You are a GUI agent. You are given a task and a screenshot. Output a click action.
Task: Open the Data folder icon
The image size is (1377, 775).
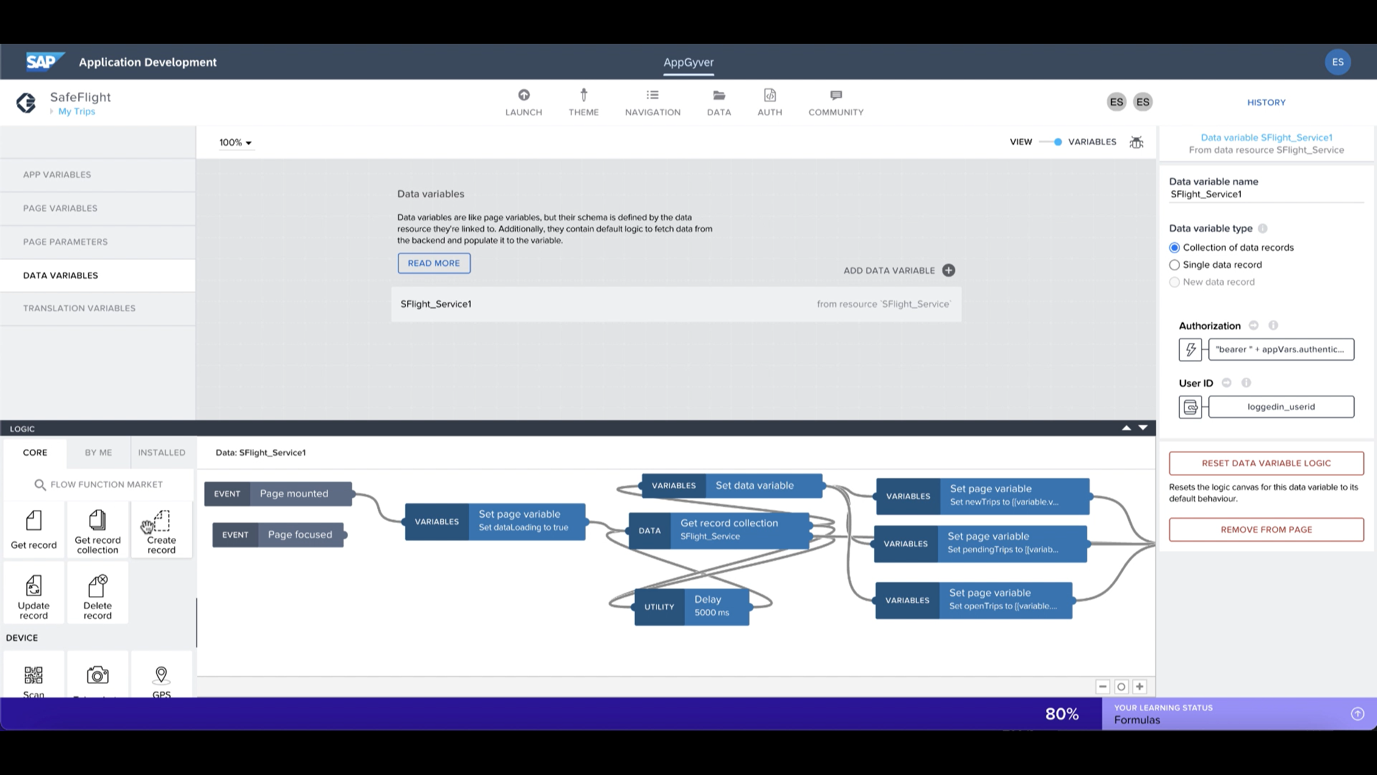click(719, 95)
